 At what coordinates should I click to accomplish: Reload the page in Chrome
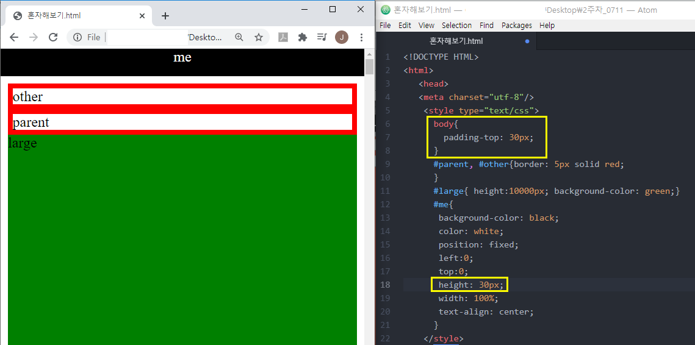coord(53,37)
